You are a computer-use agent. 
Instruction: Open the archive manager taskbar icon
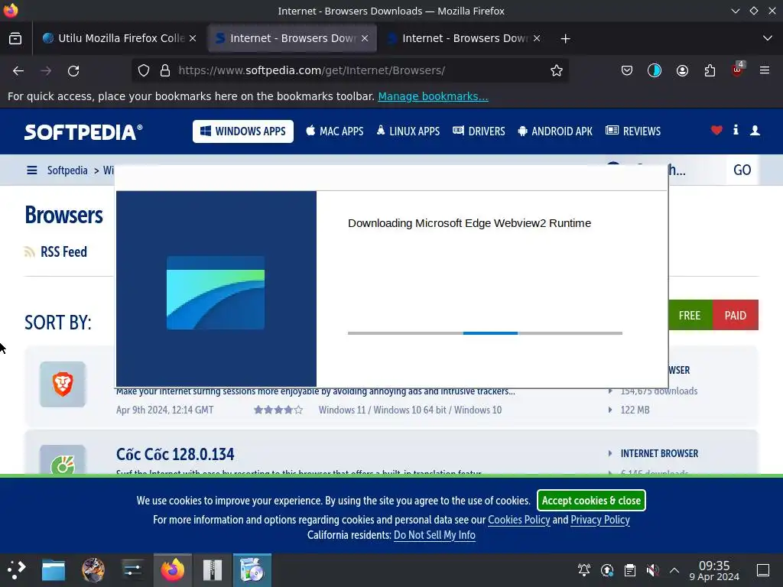213,570
